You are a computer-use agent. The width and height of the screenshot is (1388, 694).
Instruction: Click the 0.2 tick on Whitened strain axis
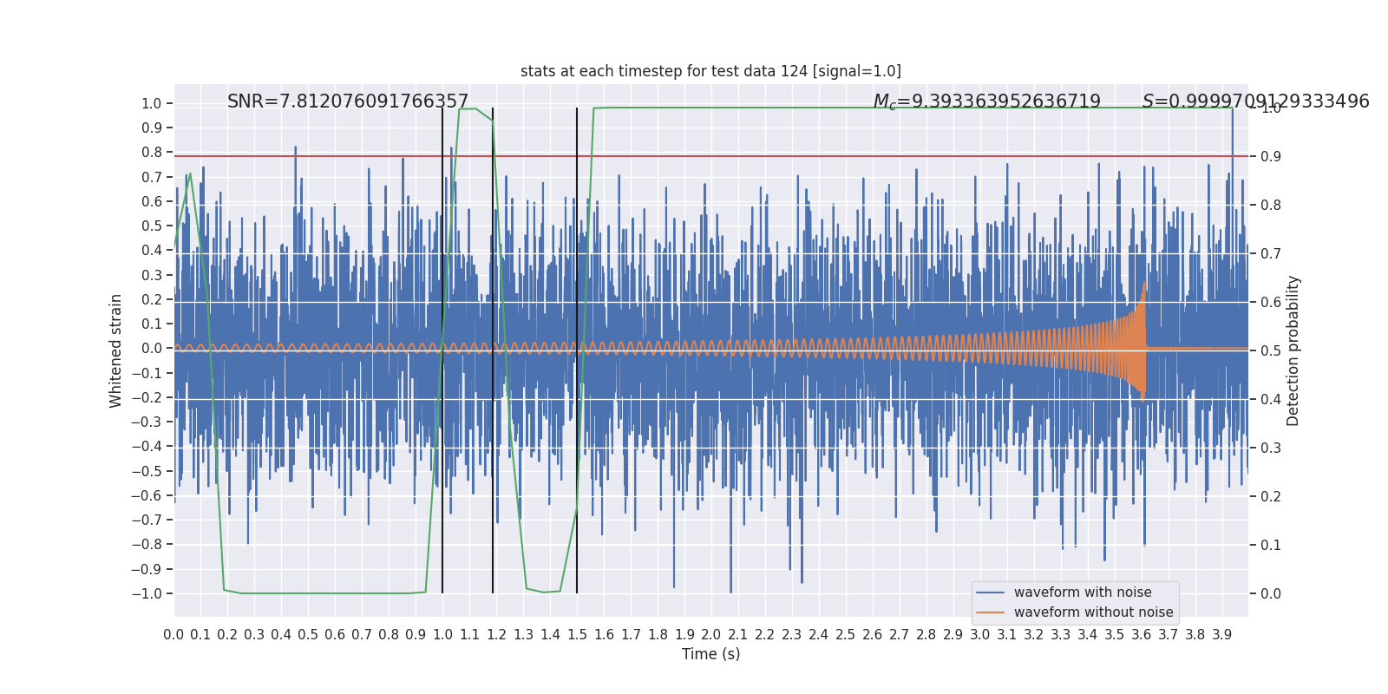tap(152, 299)
